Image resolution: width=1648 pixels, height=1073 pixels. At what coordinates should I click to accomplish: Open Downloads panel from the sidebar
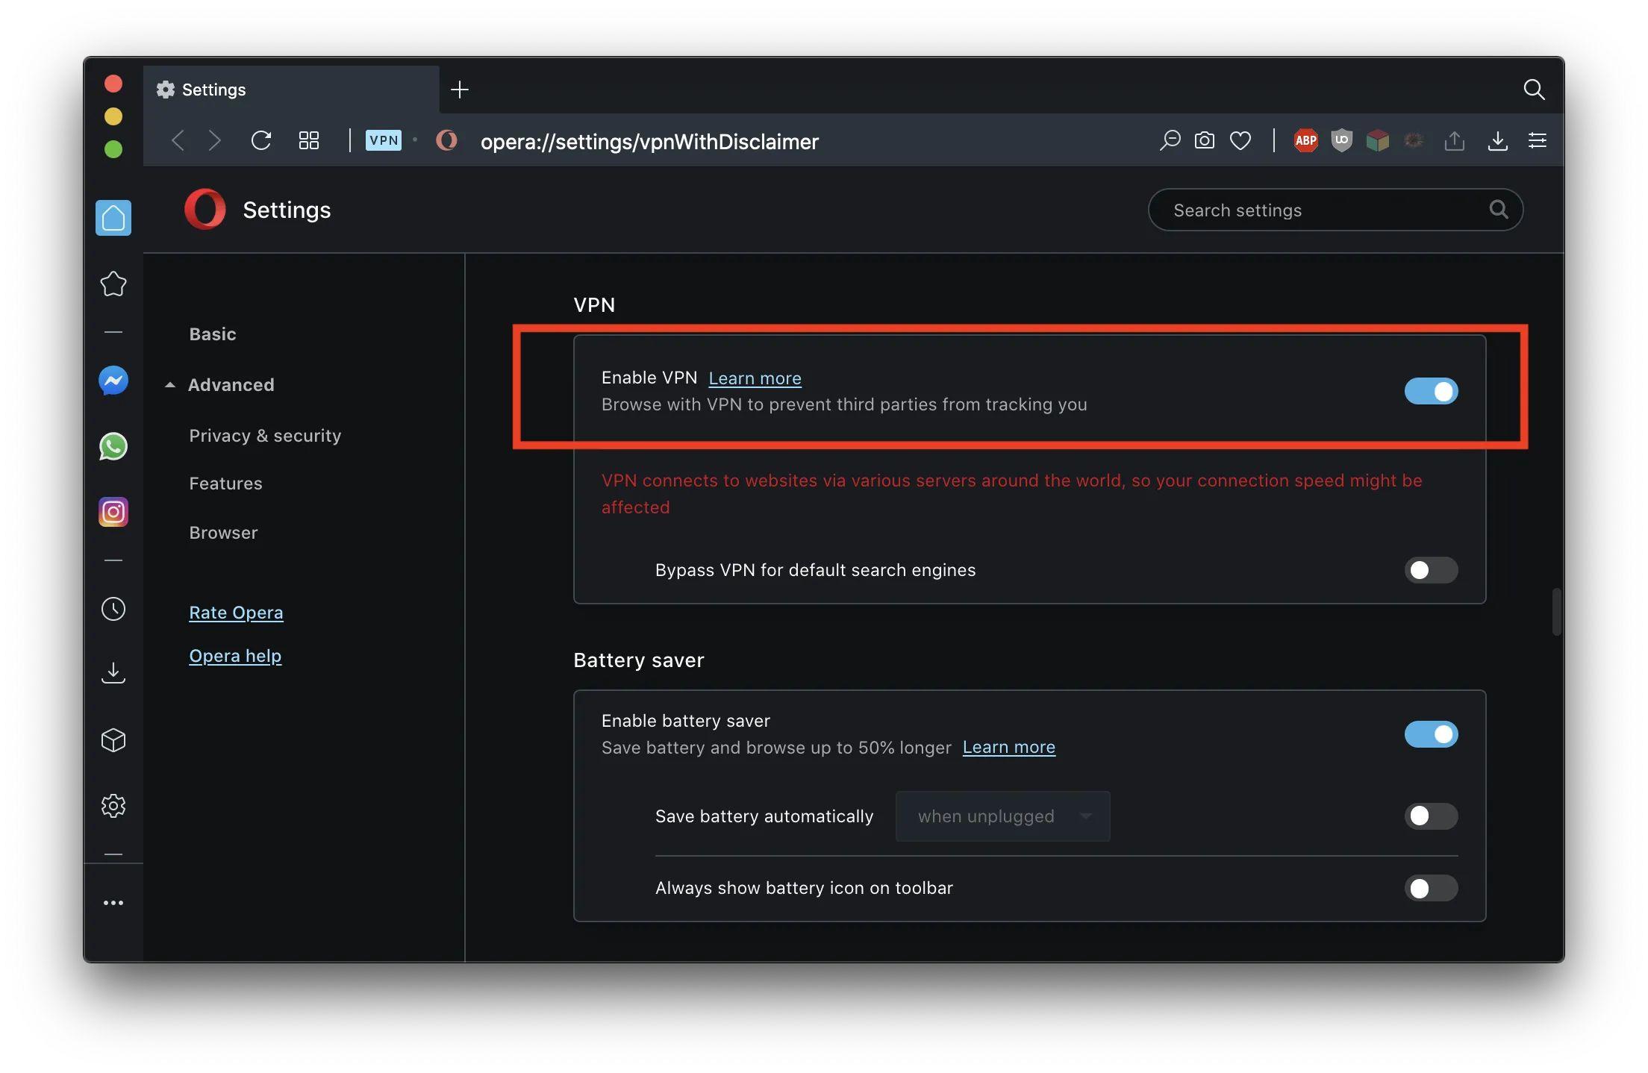[113, 673]
